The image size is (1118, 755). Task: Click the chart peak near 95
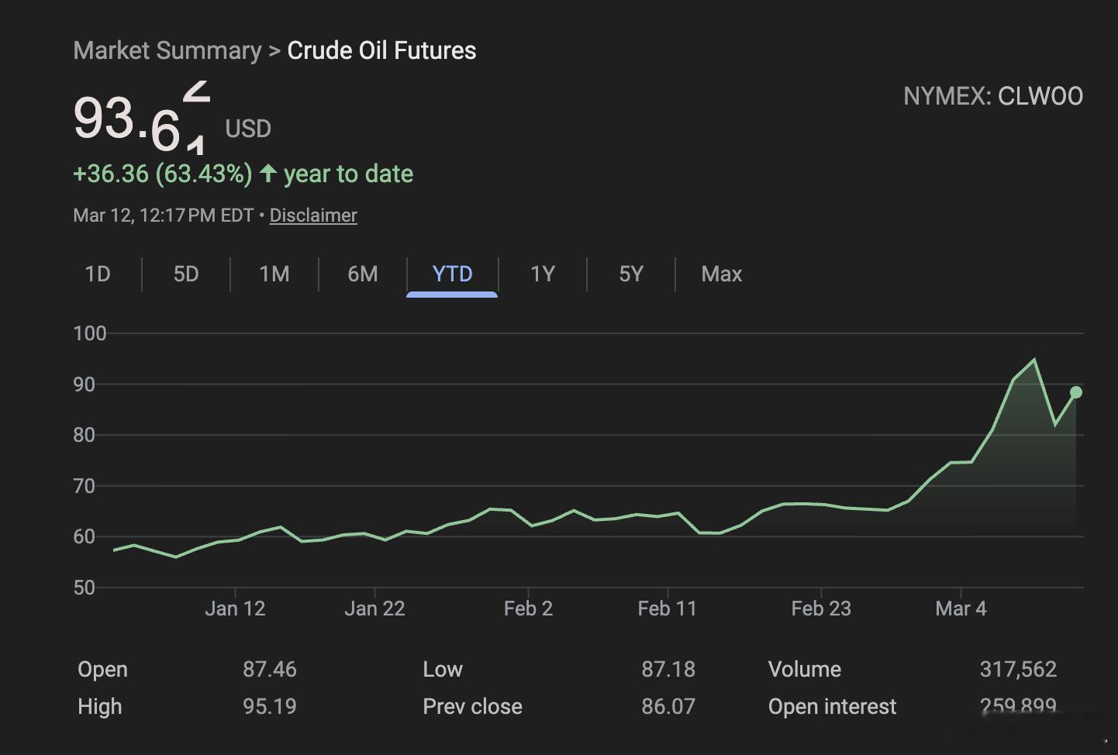(1034, 360)
